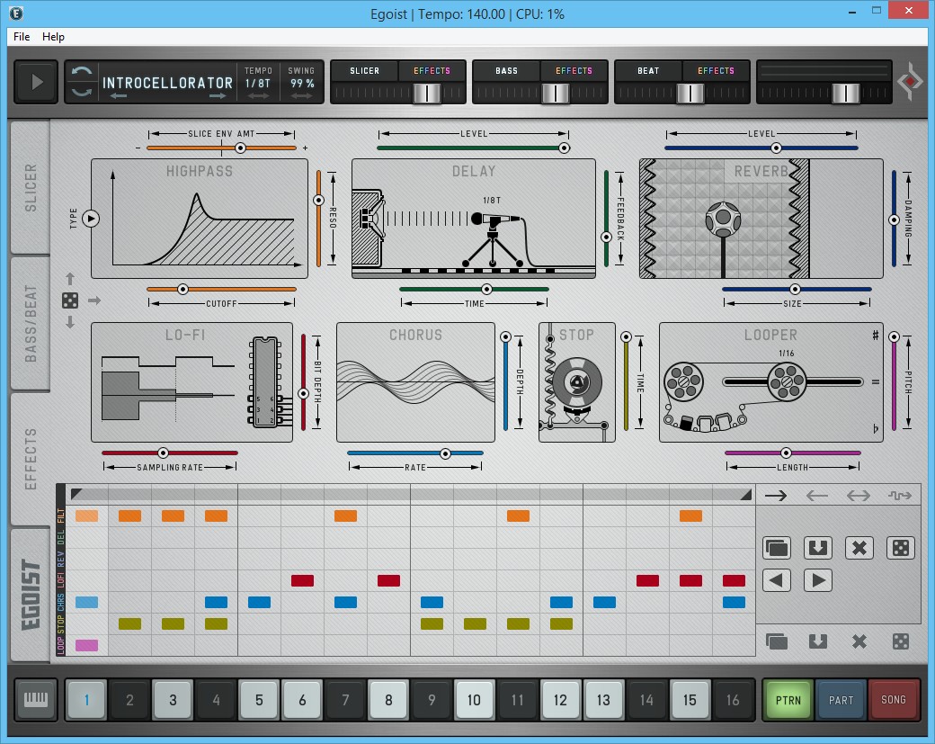935x744 pixels.
Task: Clear the sequence with upper X icon
Action: pyautogui.click(x=859, y=548)
